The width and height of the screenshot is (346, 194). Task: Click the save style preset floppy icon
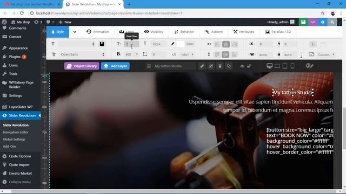pos(102,44)
